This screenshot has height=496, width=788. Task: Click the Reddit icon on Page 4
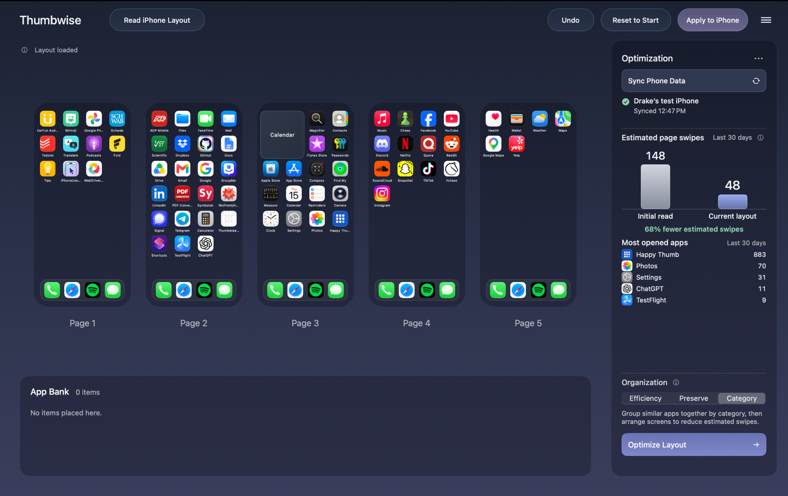(x=452, y=144)
